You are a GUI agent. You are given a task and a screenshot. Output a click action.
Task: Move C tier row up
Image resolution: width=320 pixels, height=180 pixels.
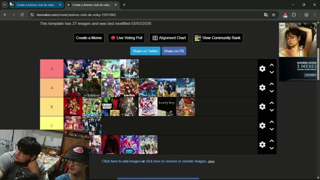(272, 122)
